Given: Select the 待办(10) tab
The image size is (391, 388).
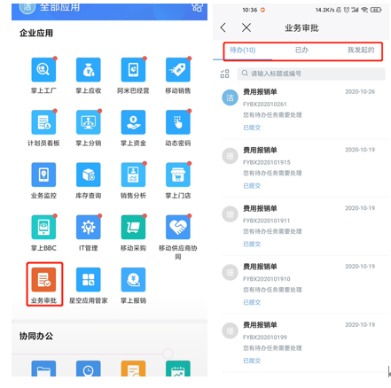Looking at the screenshot, I should pos(242,50).
